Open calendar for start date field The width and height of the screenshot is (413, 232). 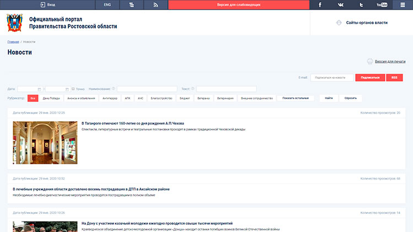tap(39, 89)
